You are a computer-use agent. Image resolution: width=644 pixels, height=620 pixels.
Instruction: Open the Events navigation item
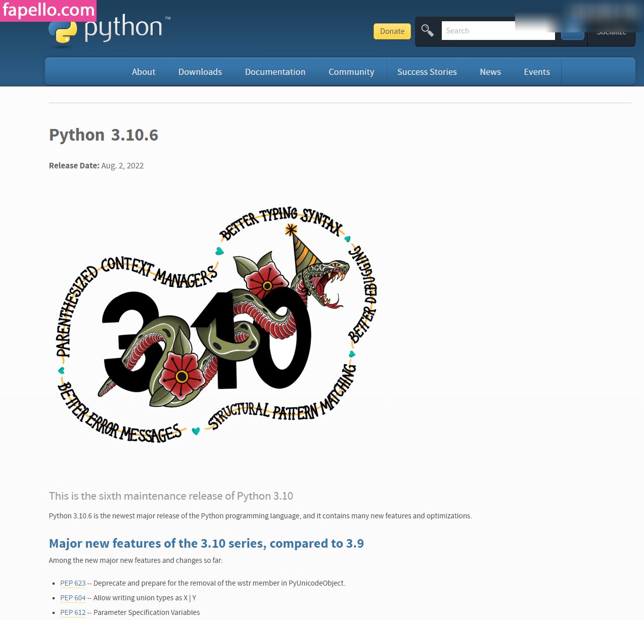(537, 72)
